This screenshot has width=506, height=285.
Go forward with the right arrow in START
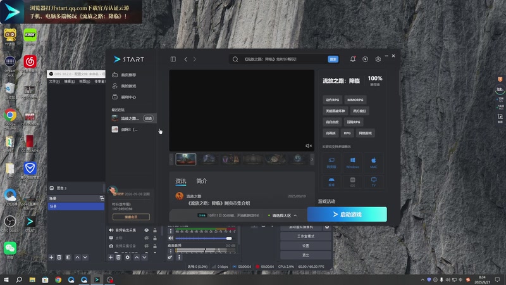pyautogui.click(x=195, y=59)
